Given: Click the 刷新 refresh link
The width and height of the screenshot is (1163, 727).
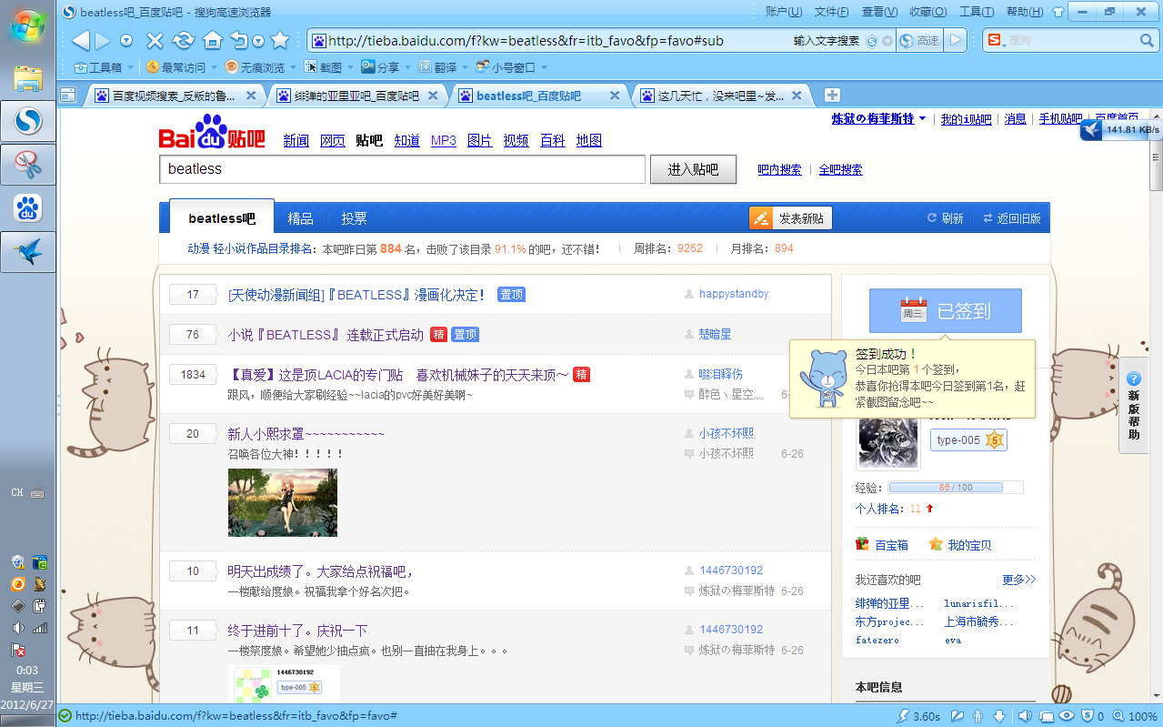Looking at the screenshot, I should tap(945, 218).
